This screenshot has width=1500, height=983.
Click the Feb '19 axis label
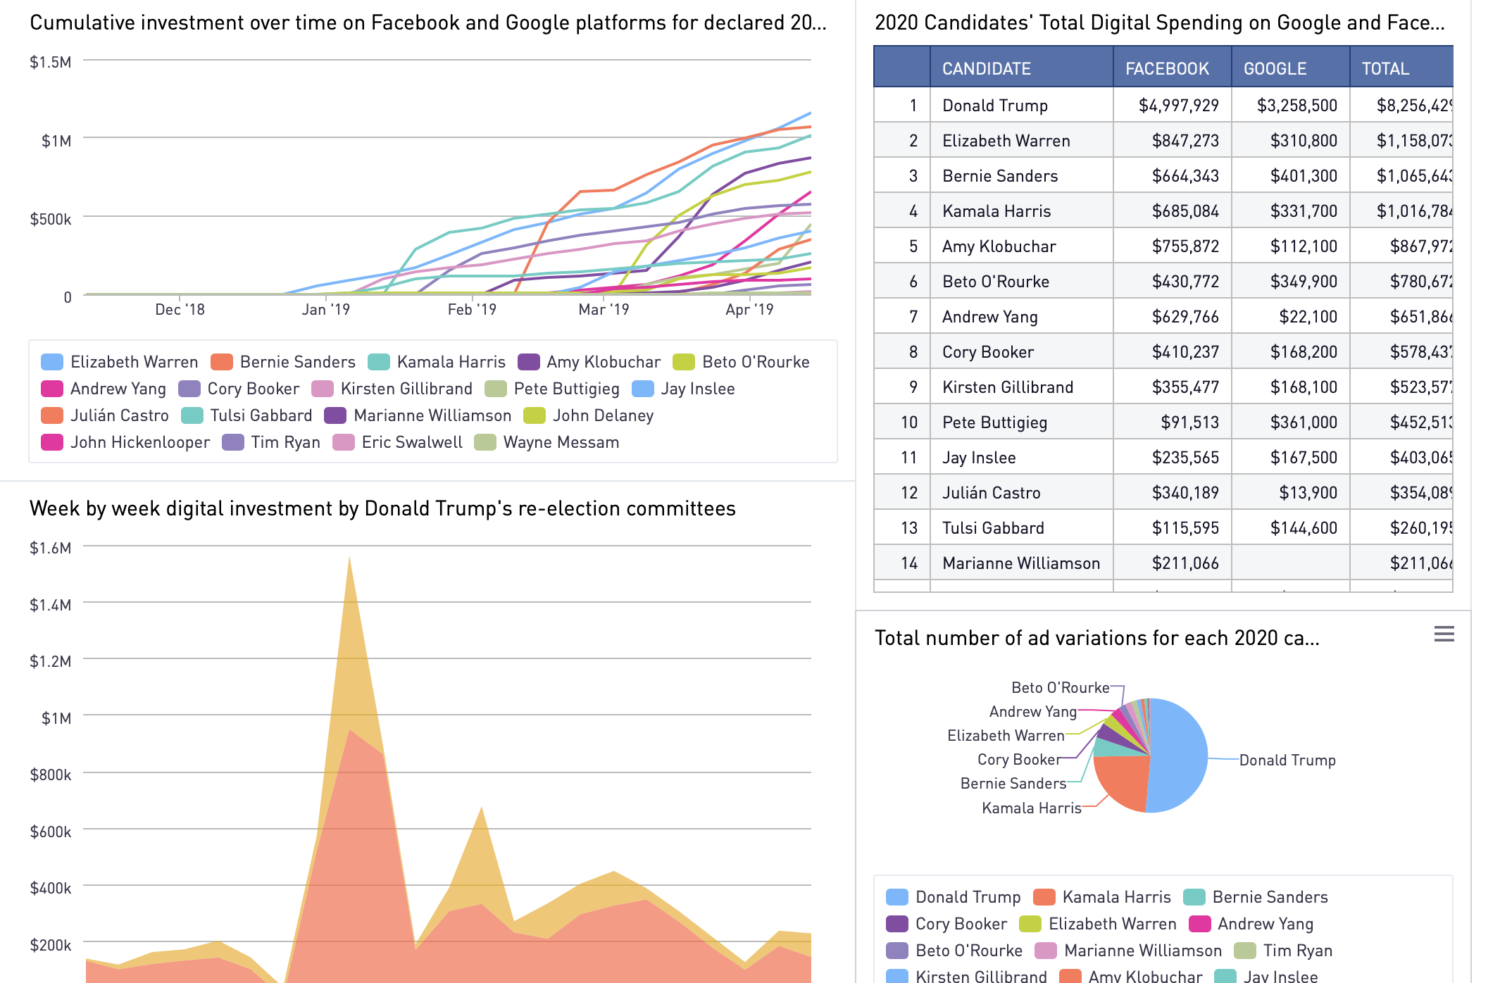(472, 309)
